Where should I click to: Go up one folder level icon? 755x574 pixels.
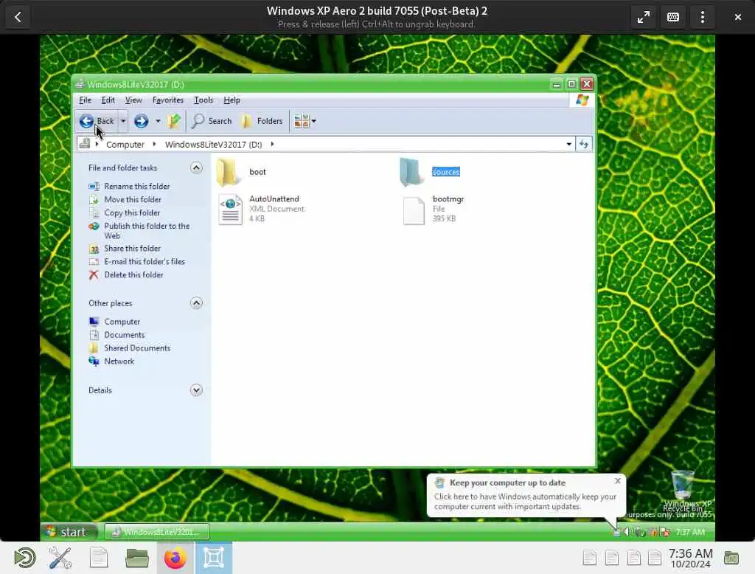click(x=174, y=121)
